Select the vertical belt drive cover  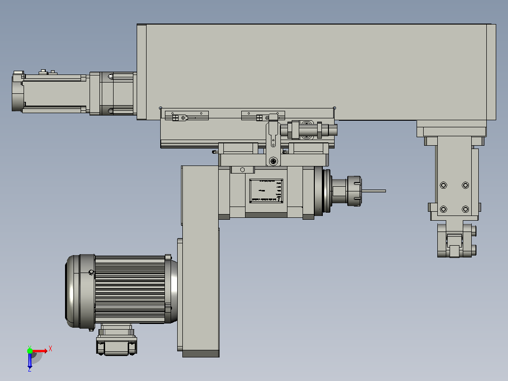pyautogui.click(x=200, y=261)
